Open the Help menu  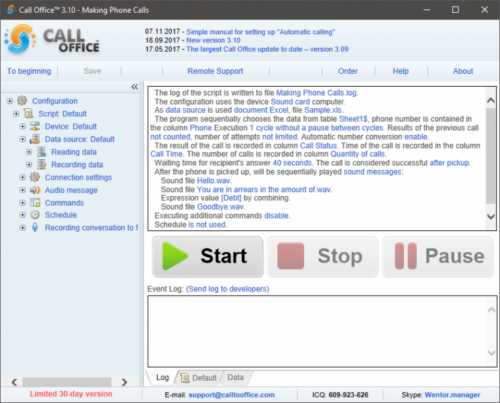[x=401, y=71]
